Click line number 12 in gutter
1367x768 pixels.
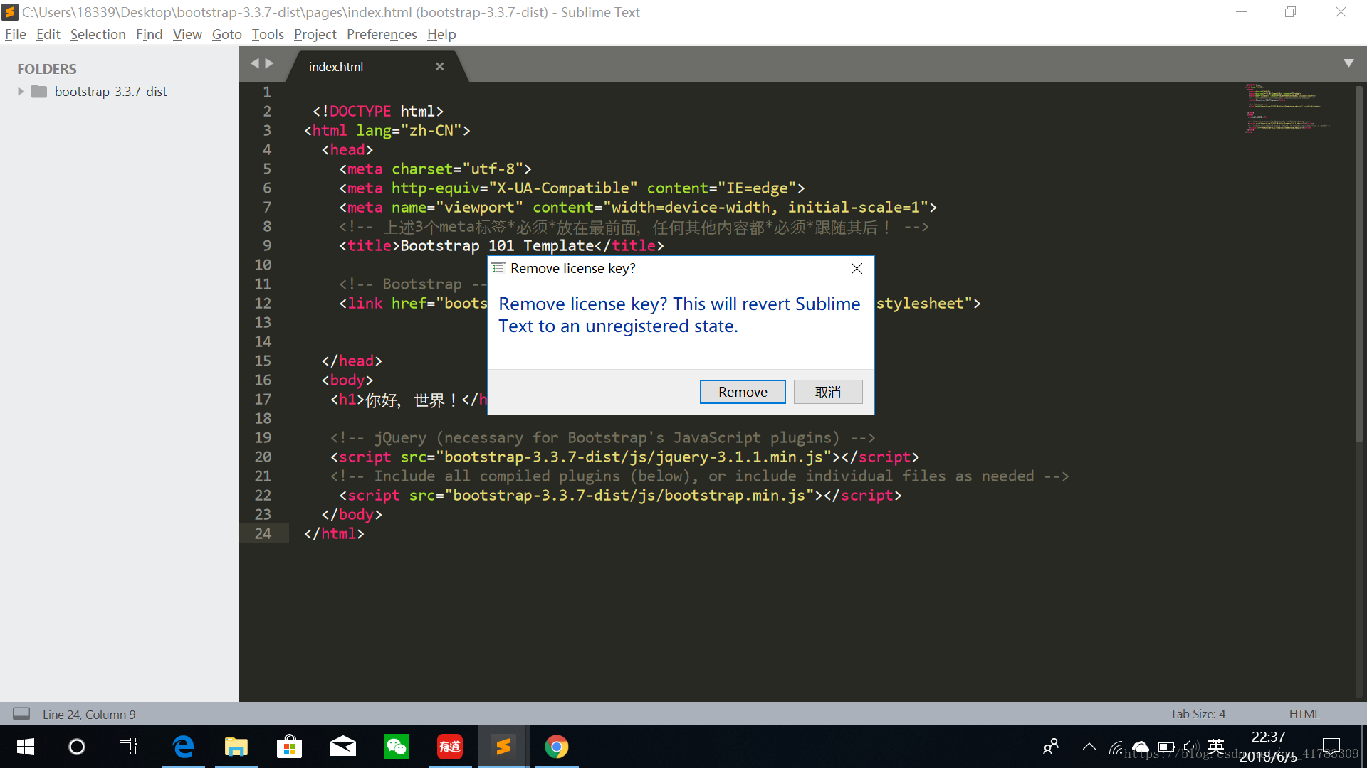pos(263,303)
